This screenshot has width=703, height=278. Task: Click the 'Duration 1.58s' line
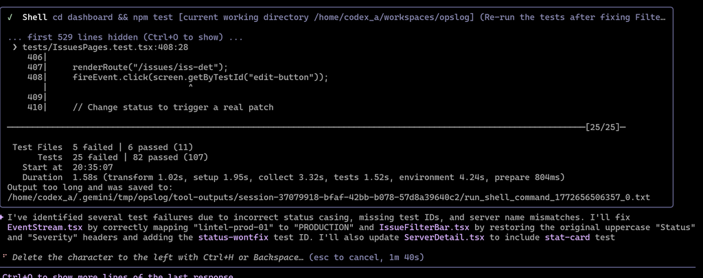coord(294,177)
